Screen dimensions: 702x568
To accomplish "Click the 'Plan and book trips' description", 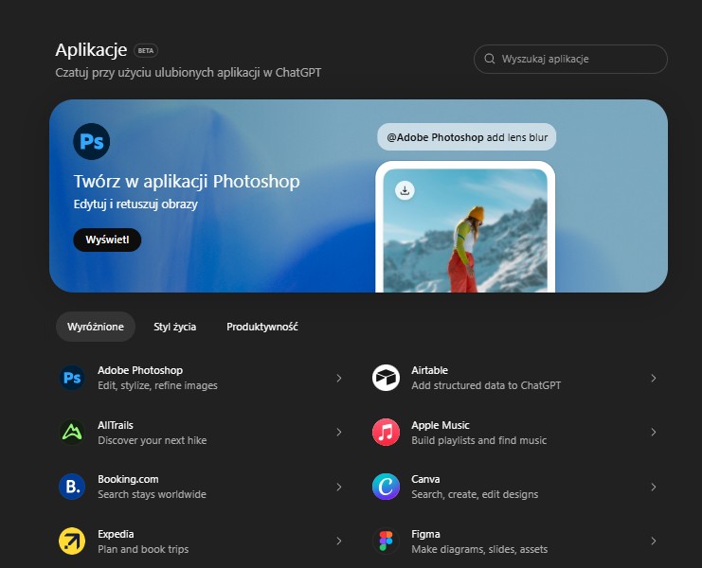I will tap(143, 549).
